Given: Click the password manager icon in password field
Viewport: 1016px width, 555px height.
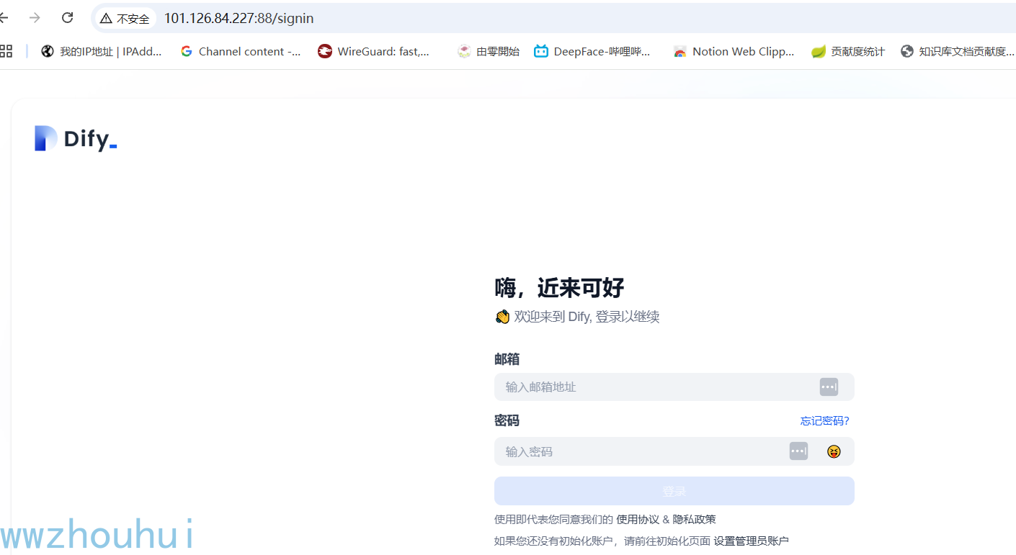Looking at the screenshot, I should (798, 451).
